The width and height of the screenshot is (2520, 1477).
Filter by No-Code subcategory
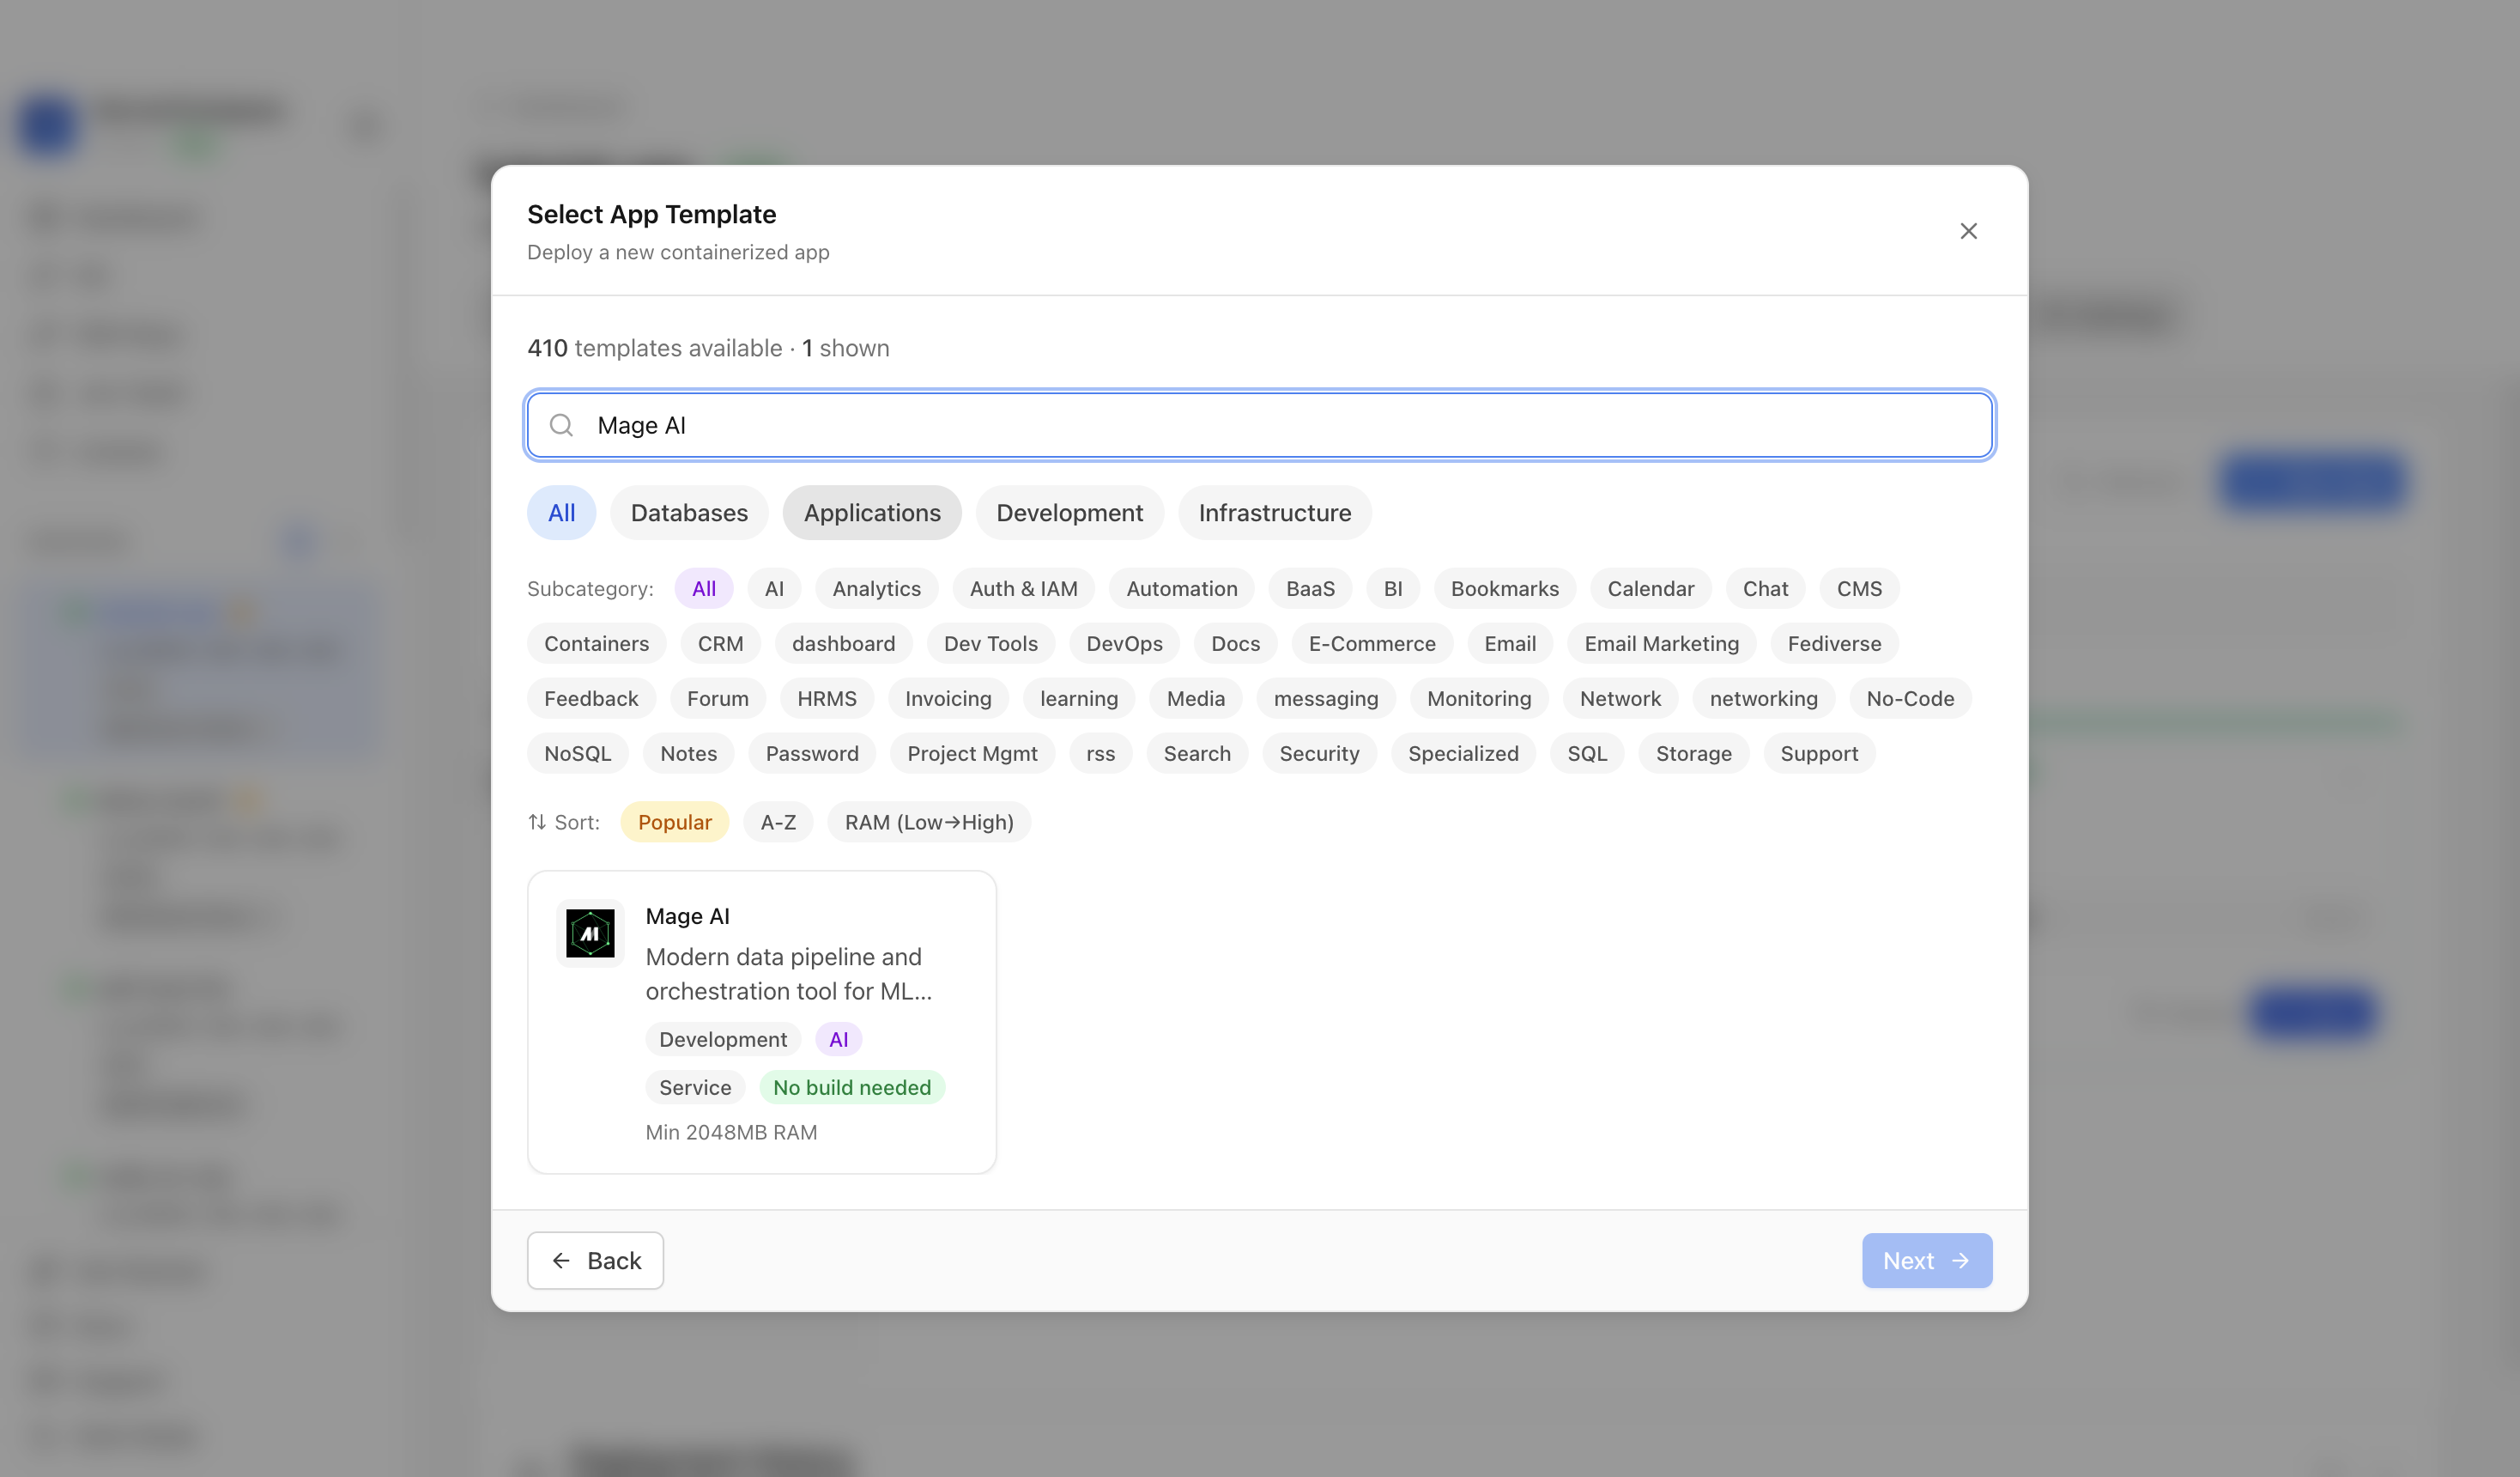[1910, 698]
